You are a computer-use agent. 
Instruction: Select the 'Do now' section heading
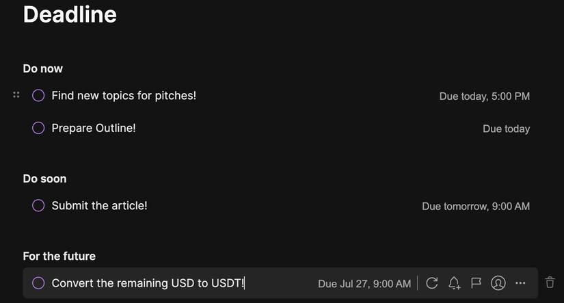[43, 68]
